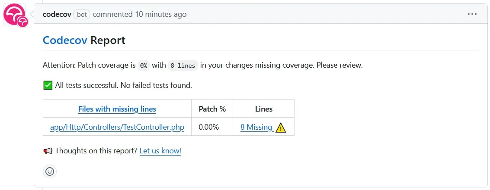Click the 'Lines' column header
The image size is (490, 190).
263,109
